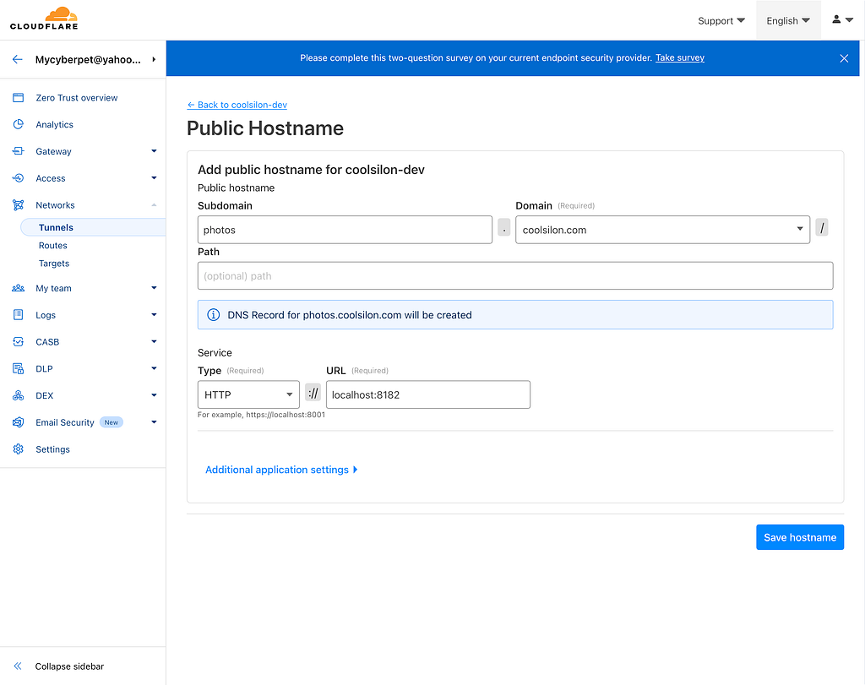Collapse the Networks menu chevron
The width and height of the screenshot is (865, 685).
[154, 205]
